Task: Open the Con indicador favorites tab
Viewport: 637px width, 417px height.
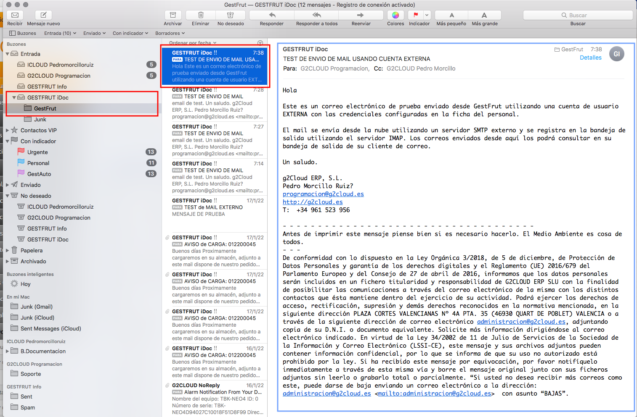Action: coord(130,33)
